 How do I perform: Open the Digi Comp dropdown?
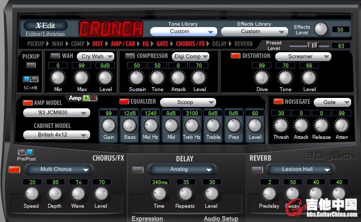[x=191, y=57]
